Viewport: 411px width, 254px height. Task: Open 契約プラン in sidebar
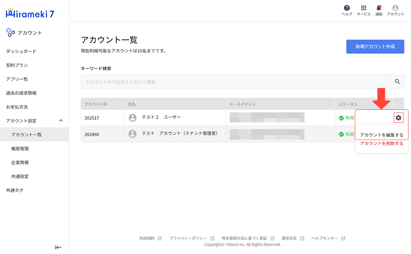17,65
